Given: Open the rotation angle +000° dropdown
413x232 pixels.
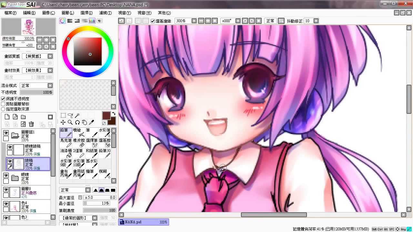Looking at the screenshot, I should (x=238, y=21).
